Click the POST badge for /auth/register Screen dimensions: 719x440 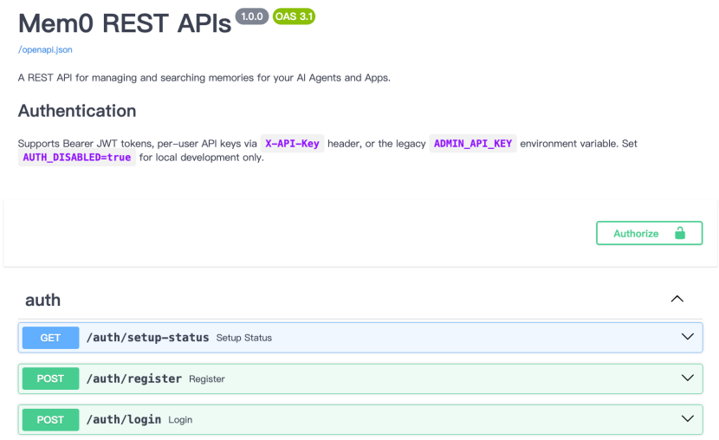tap(50, 379)
